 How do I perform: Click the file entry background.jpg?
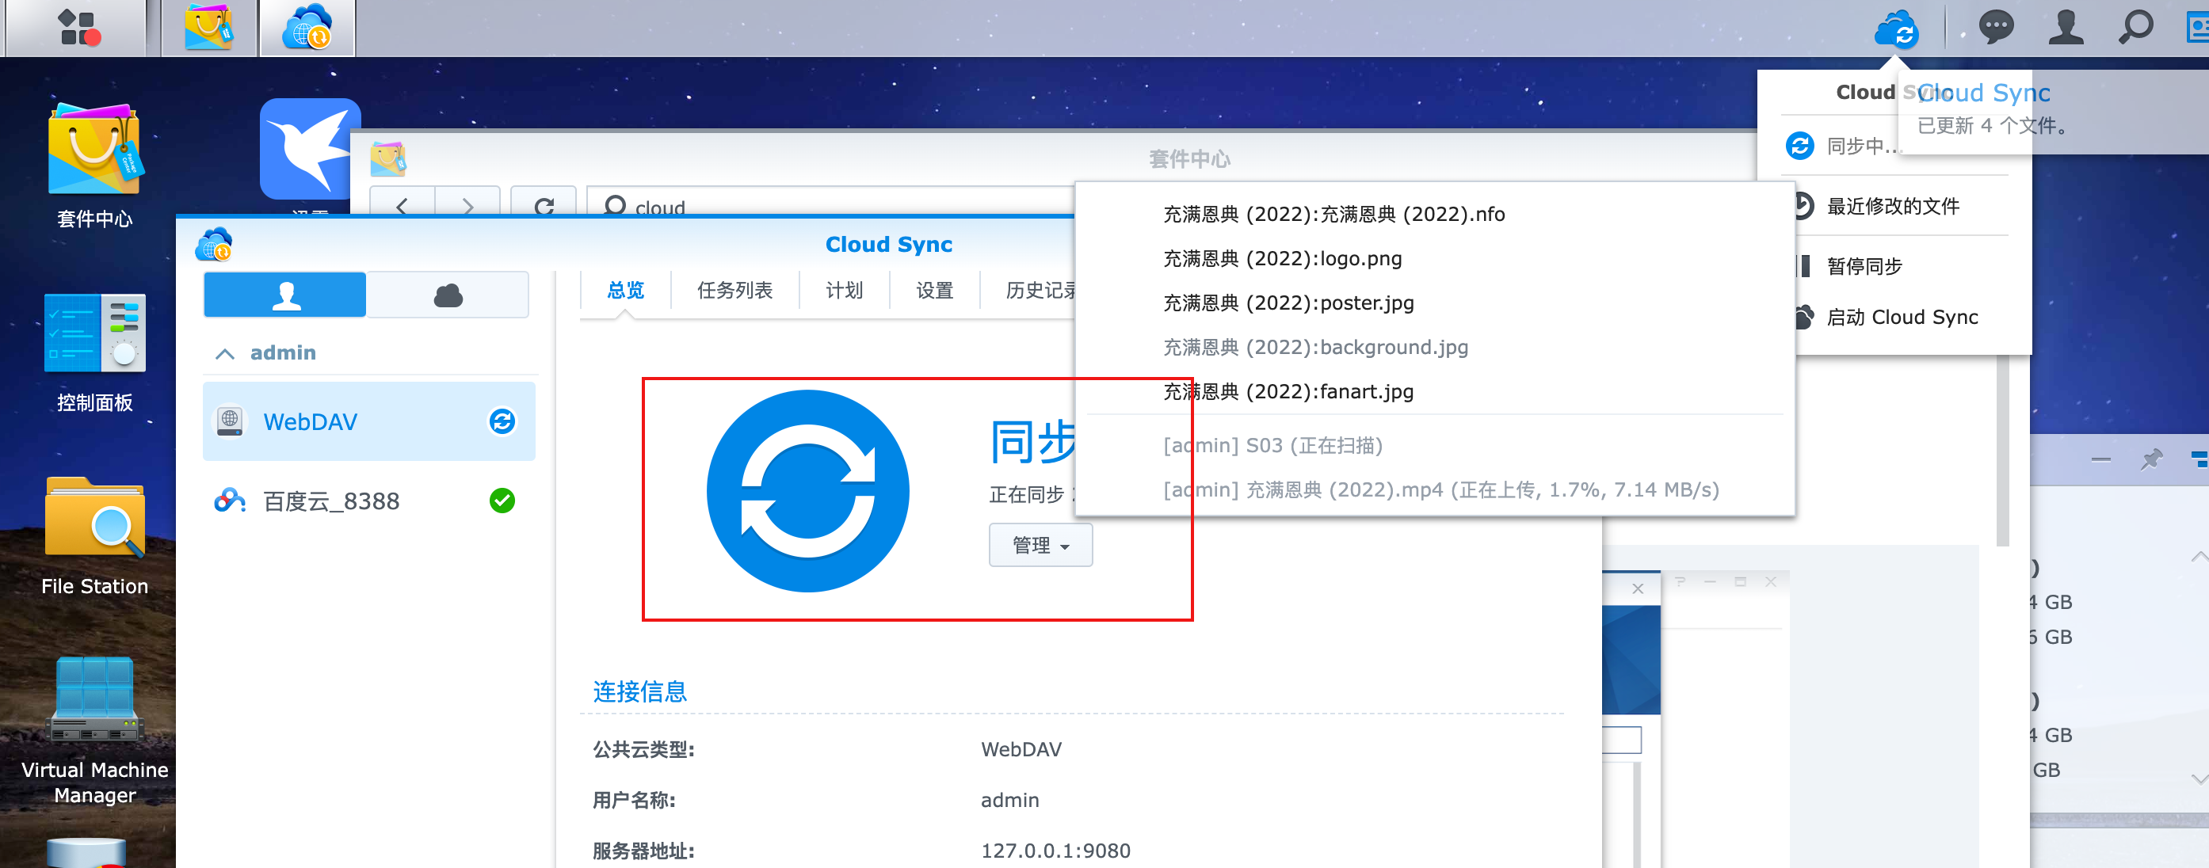1315,347
